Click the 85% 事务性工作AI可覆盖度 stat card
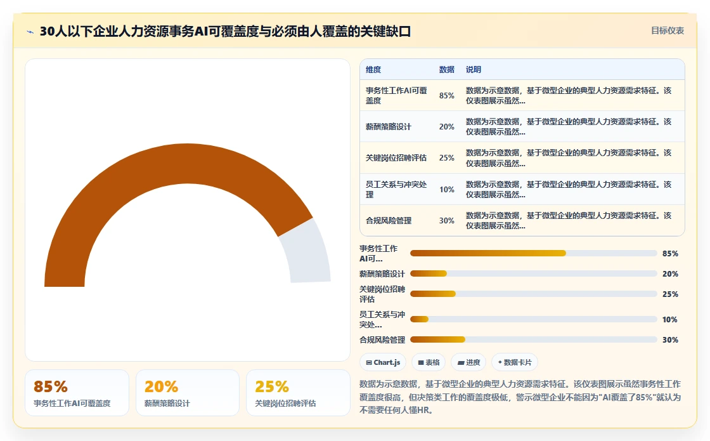The height and width of the screenshot is (441, 710). point(77,393)
